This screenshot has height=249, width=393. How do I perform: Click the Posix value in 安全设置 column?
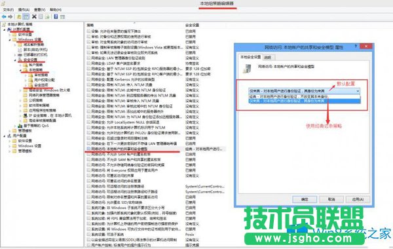pos(189,235)
